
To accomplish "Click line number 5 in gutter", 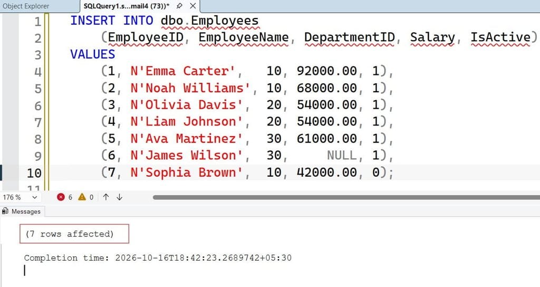I will click(x=38, y=89).
